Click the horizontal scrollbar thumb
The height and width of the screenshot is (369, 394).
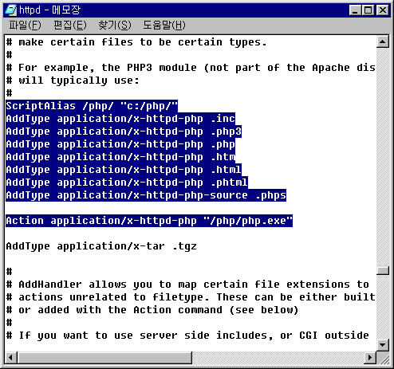[x=104, y=358]
